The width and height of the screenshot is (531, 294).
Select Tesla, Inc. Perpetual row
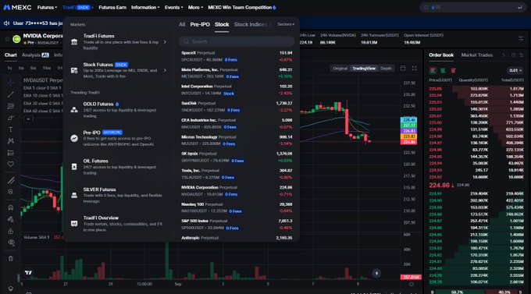pos(237,174)
